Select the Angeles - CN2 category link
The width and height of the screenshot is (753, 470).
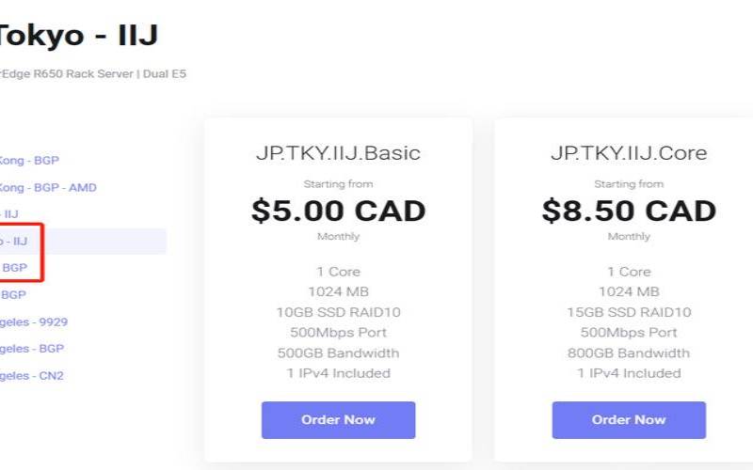pos(32,376)
